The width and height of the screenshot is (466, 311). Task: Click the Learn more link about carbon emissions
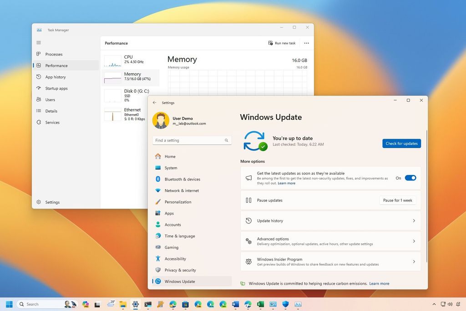coord(379,283)
